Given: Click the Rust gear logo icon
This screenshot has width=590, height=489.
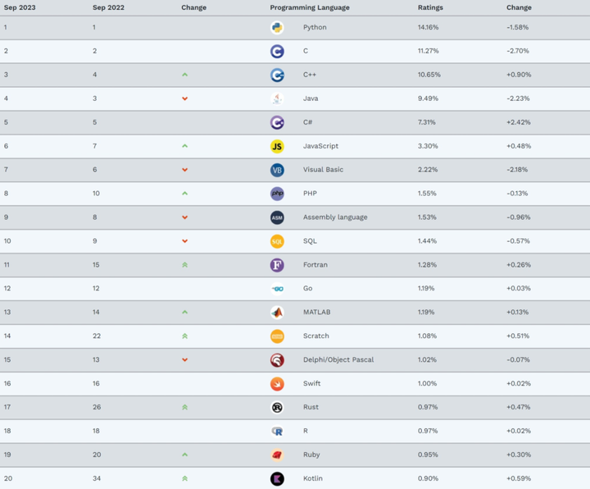Looking at the screenshot, I should pos(277,407).
